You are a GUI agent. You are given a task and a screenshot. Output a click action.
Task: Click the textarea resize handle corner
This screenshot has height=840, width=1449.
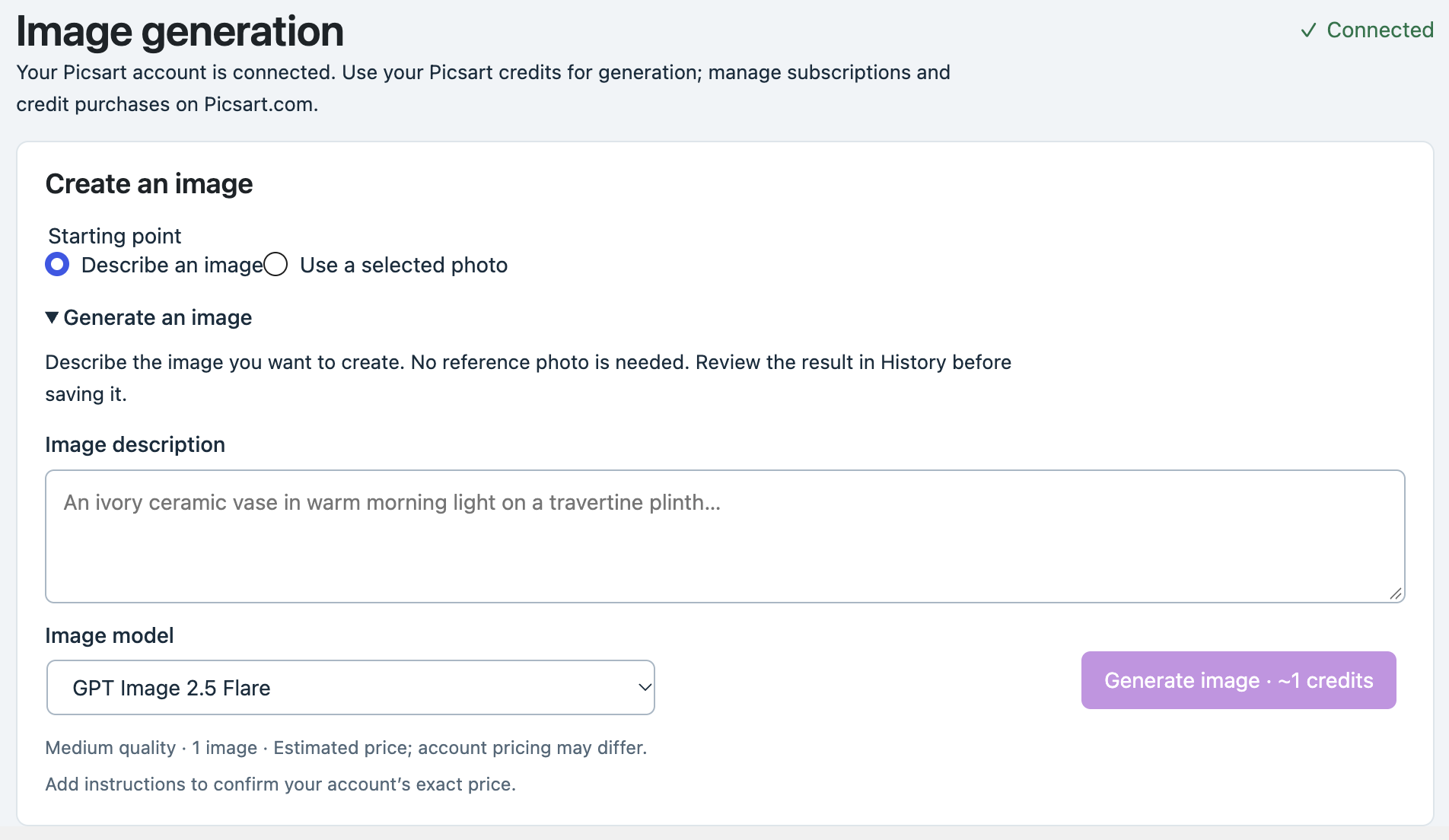tap(1396, 593)
